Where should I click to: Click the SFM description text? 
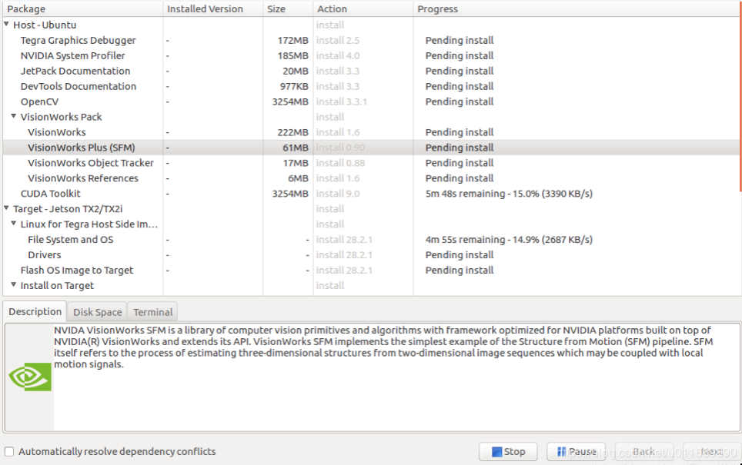click(x=383, y=347)
